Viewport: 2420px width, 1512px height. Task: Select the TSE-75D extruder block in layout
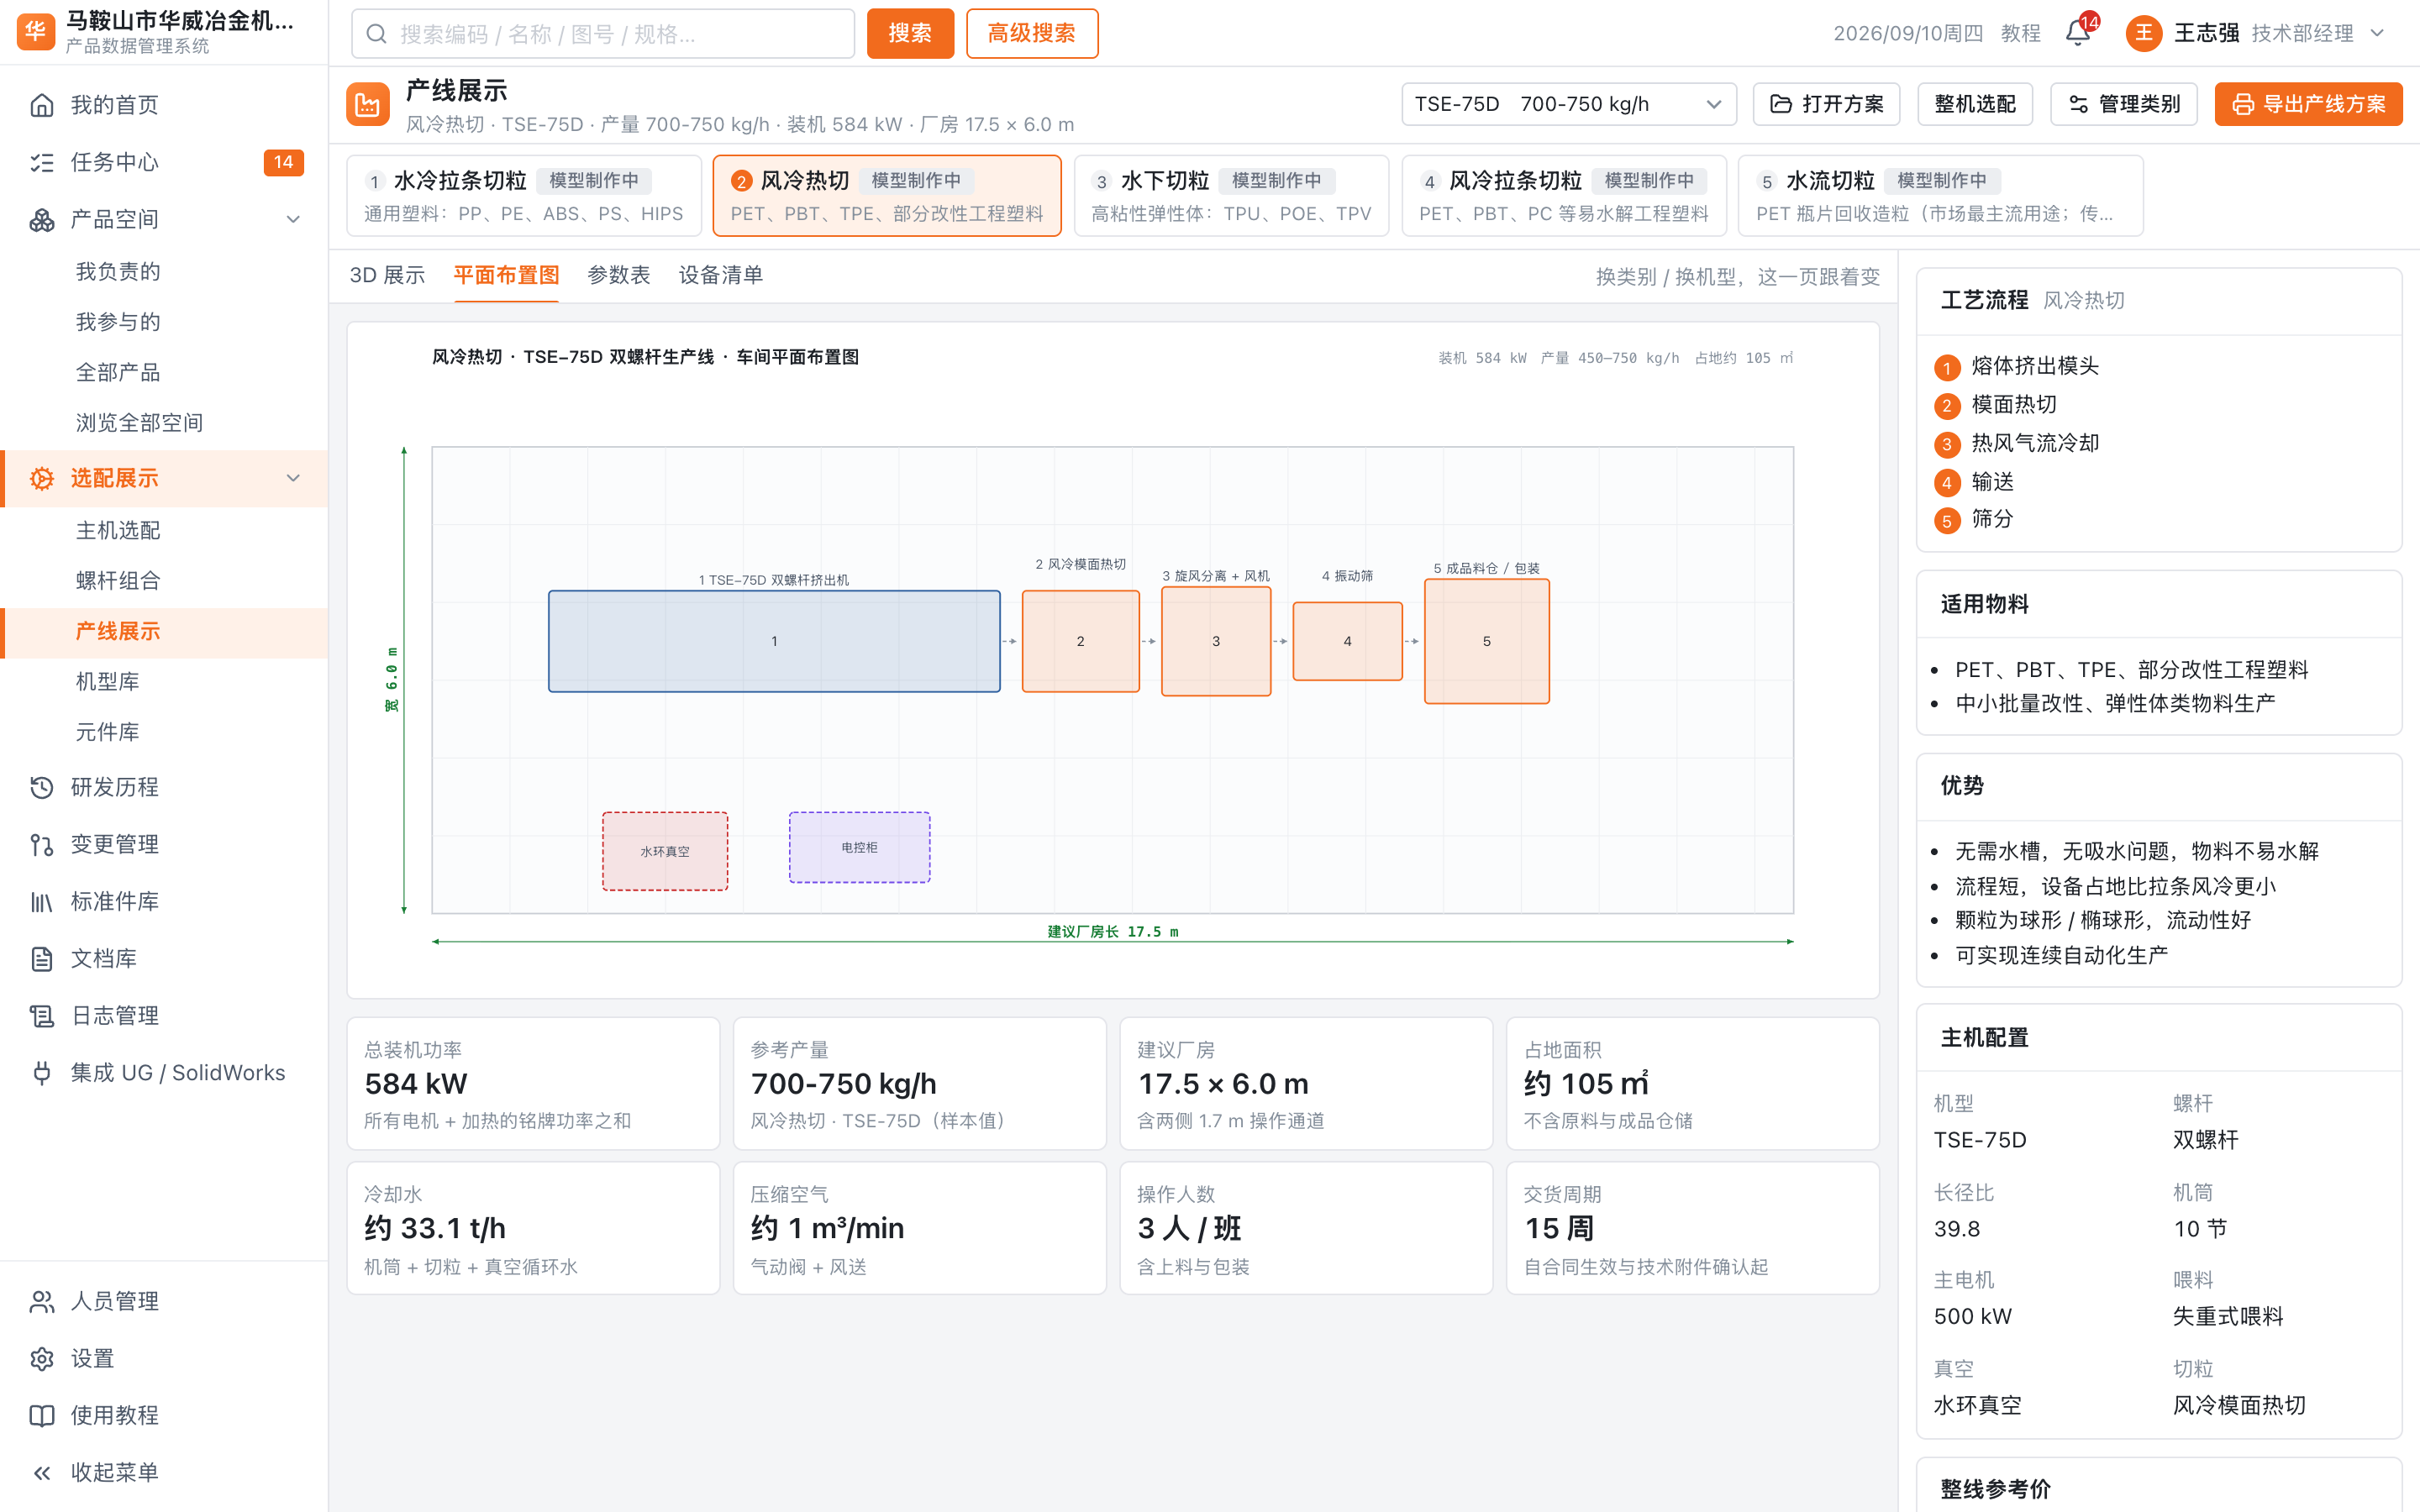point(774,641)
